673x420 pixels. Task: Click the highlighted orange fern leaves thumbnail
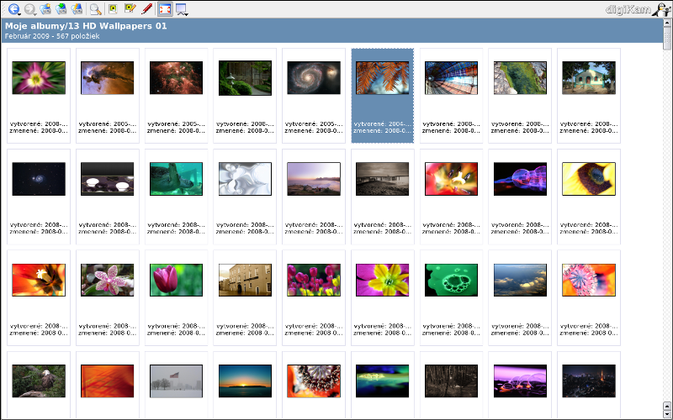pyautogui.click(x=383, y=77)
